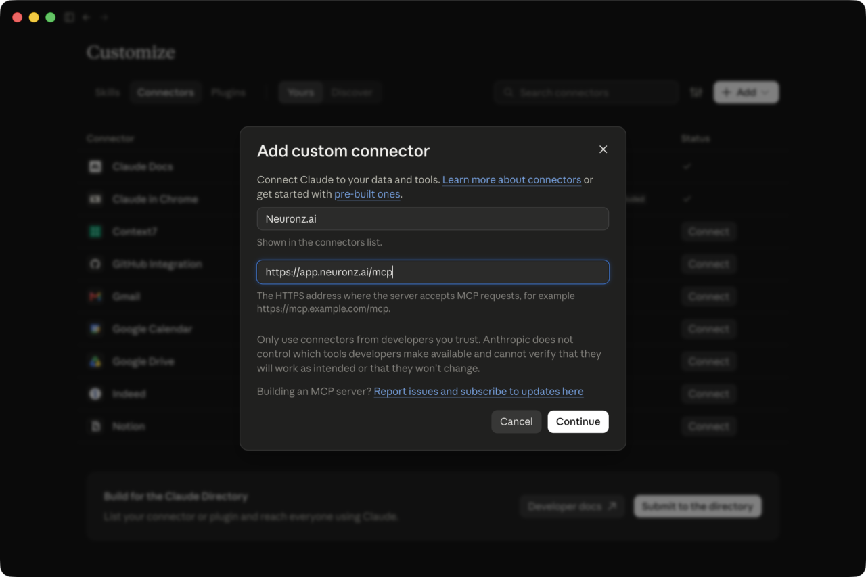Image resolution: width=866 pixels, height=577 pixels.
Task: Cancel adding the custom connector
Action: (516, 421)
